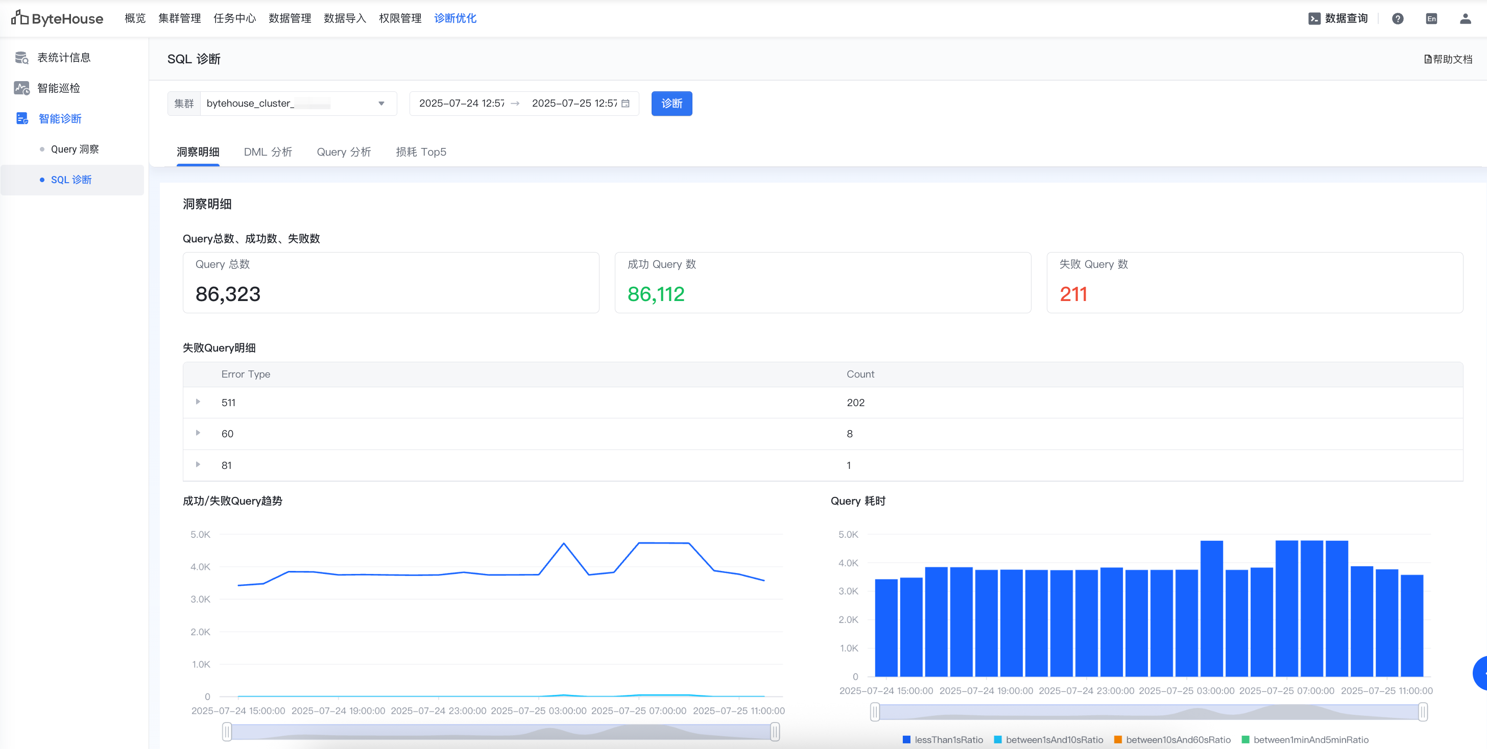Expand the error type 511 row
Screen dimensions: 1487x749
click(198, 402)
